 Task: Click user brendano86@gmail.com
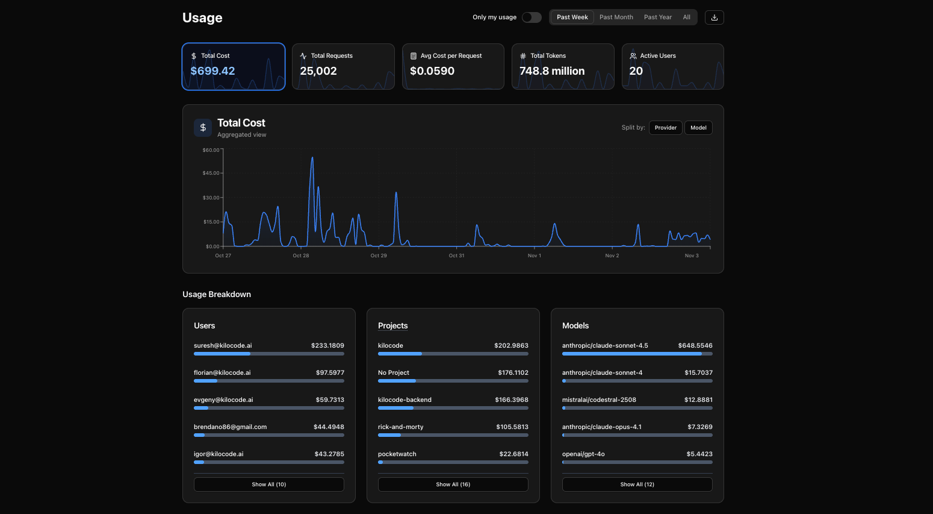click(x=231, y=427)
